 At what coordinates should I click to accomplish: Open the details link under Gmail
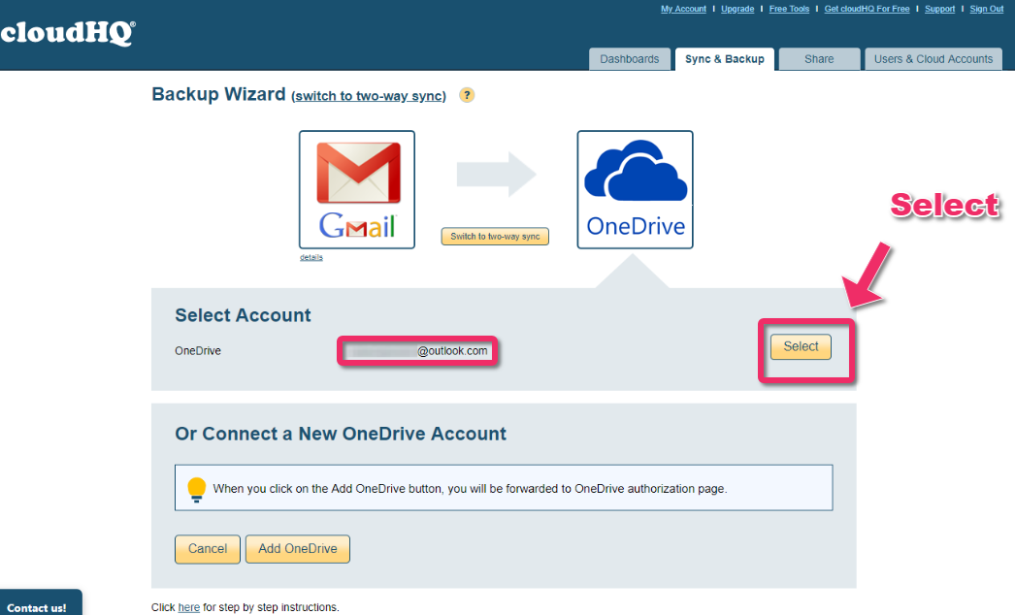(311, 257)
